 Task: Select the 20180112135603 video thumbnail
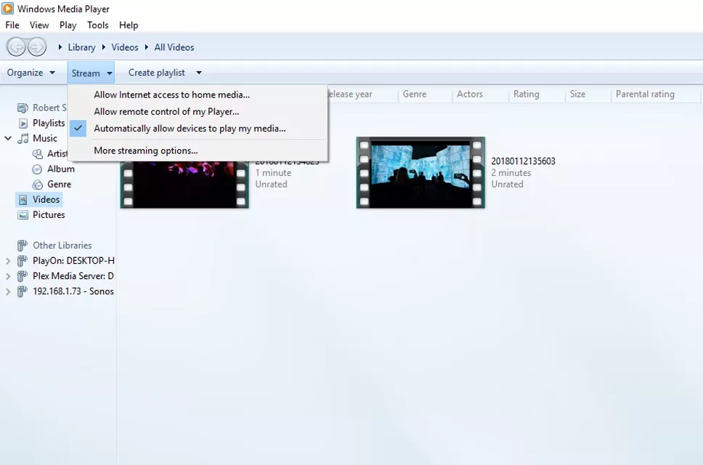tap(420, 173)
